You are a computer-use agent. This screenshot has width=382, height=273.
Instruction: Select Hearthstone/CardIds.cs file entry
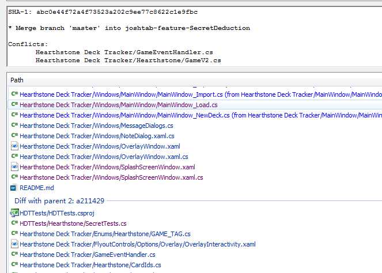point(90,265)
